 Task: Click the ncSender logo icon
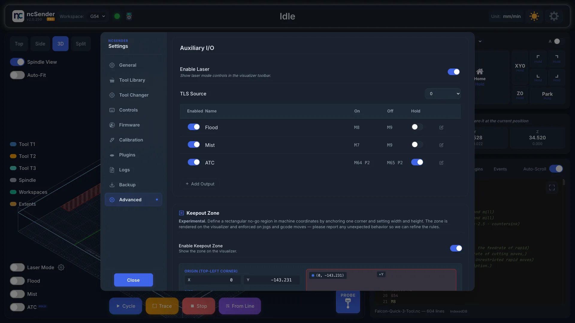pos(18,16)
